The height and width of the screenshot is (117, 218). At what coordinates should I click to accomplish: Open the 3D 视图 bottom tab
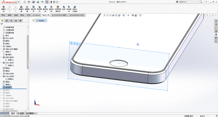pos(21,113)
